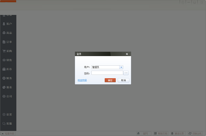Cancel login with the 取消 button
Image resolution: width=206 pixels, height=136 pixels.
124,80
